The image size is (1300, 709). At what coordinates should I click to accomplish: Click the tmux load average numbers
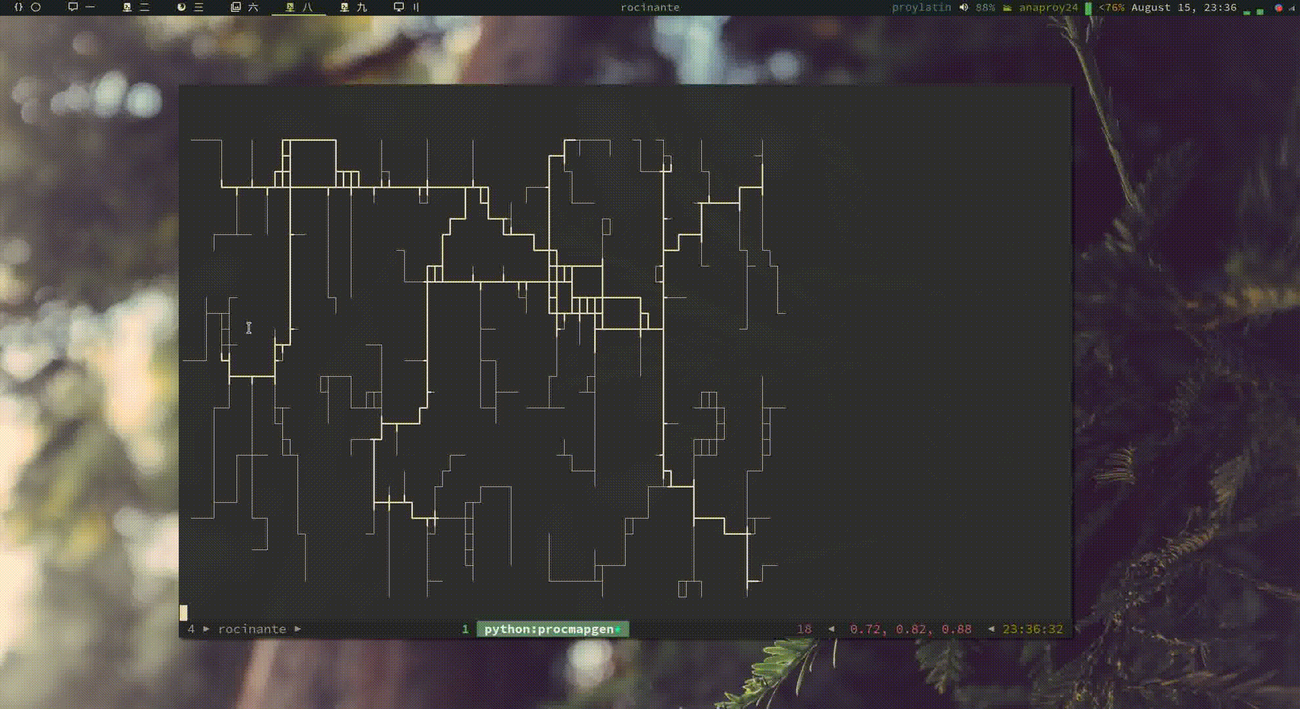(910, 629)
